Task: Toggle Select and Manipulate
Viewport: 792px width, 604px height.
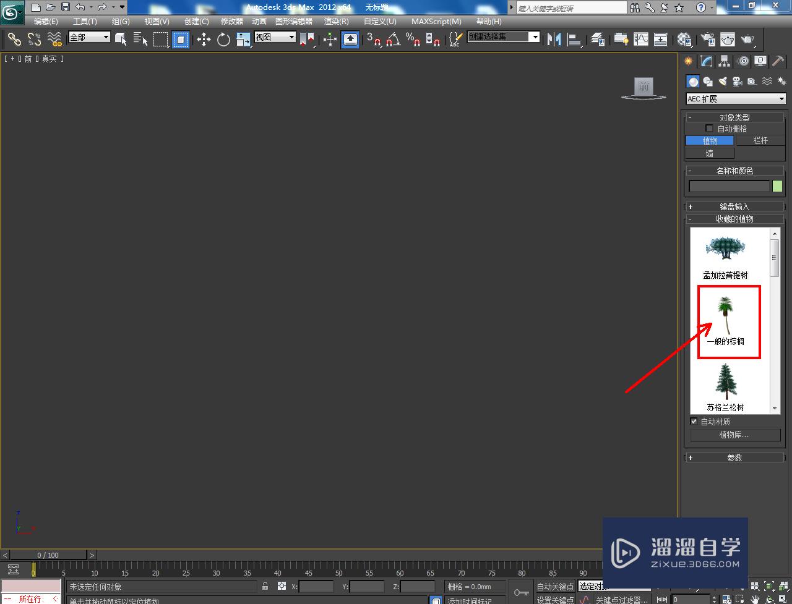Action: point(330,40)
